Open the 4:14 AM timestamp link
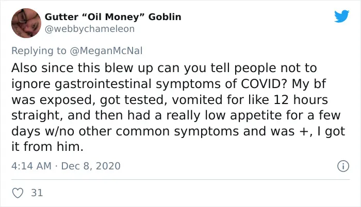This screenshot has height=207, width=361. (x=31, y=166)
